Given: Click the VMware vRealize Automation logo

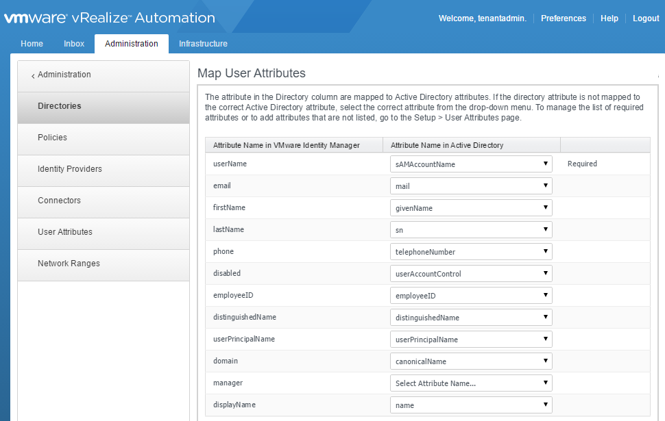Looking at the screenshot, I should (110, 18).
